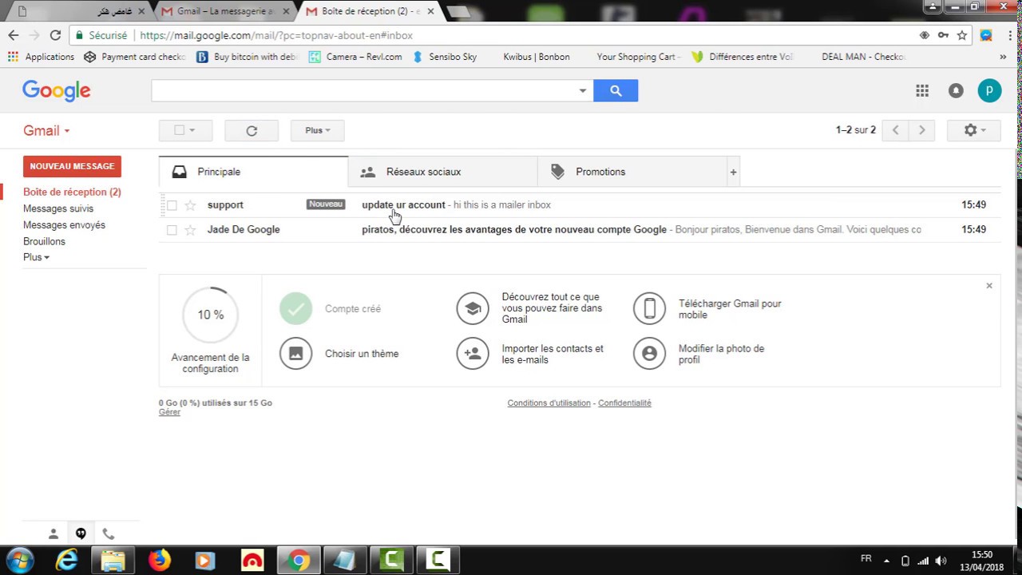The image size is (1022, 575).
Task: Star the Jade De Google email
Action: pyautogui.click(x=190, y=230)
